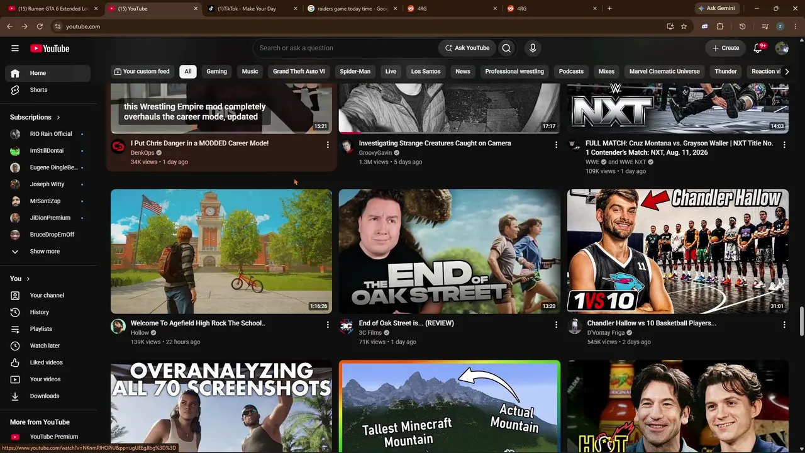Select the Los Santos filter chip

coord(426,72)
